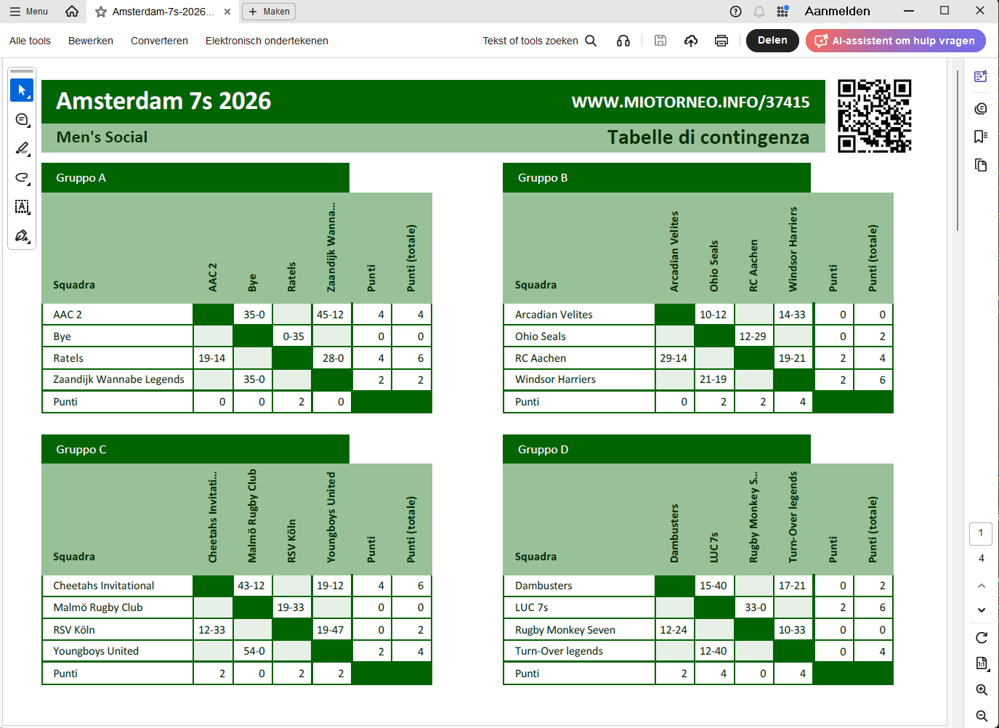Click the 54-0 score cell

(x=252, y=651)
